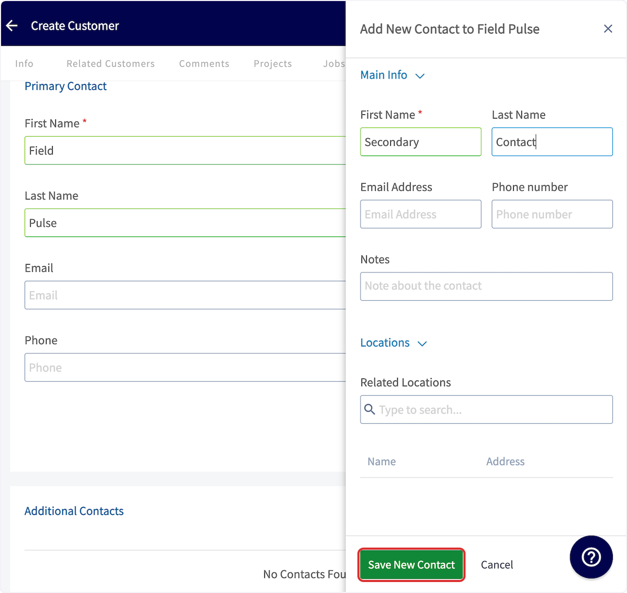Click the Last Name field containing Contact
The image size is (627, 593).
552,142
